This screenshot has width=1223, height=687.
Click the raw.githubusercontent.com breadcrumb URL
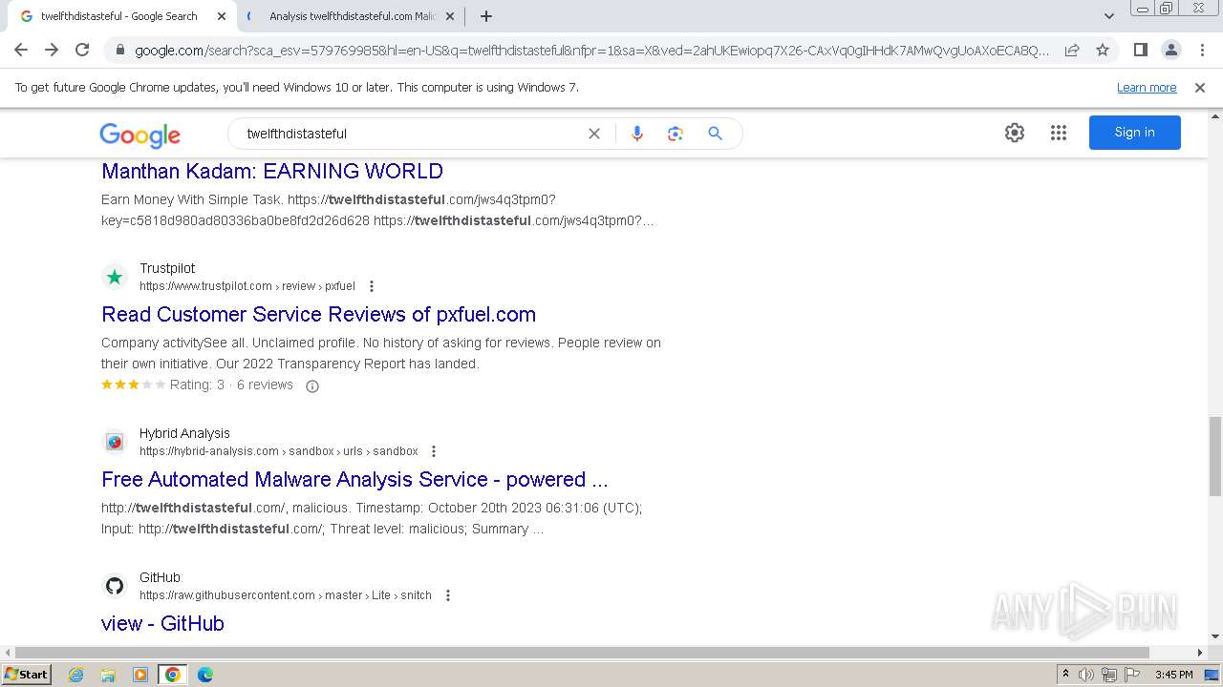(x=285, y=595)
